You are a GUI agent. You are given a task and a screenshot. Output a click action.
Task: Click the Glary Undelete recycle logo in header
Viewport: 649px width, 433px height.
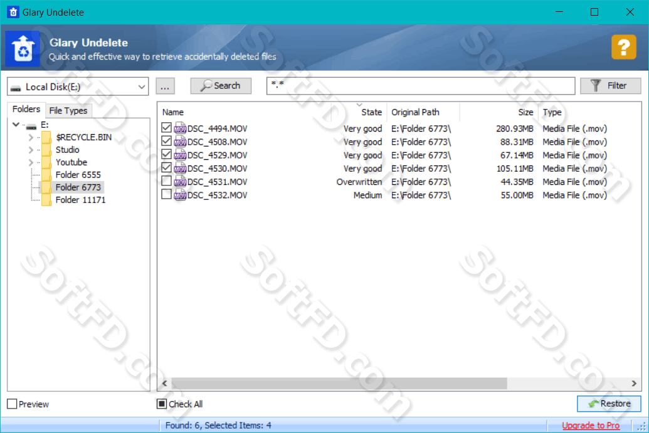tap(23, 48)
